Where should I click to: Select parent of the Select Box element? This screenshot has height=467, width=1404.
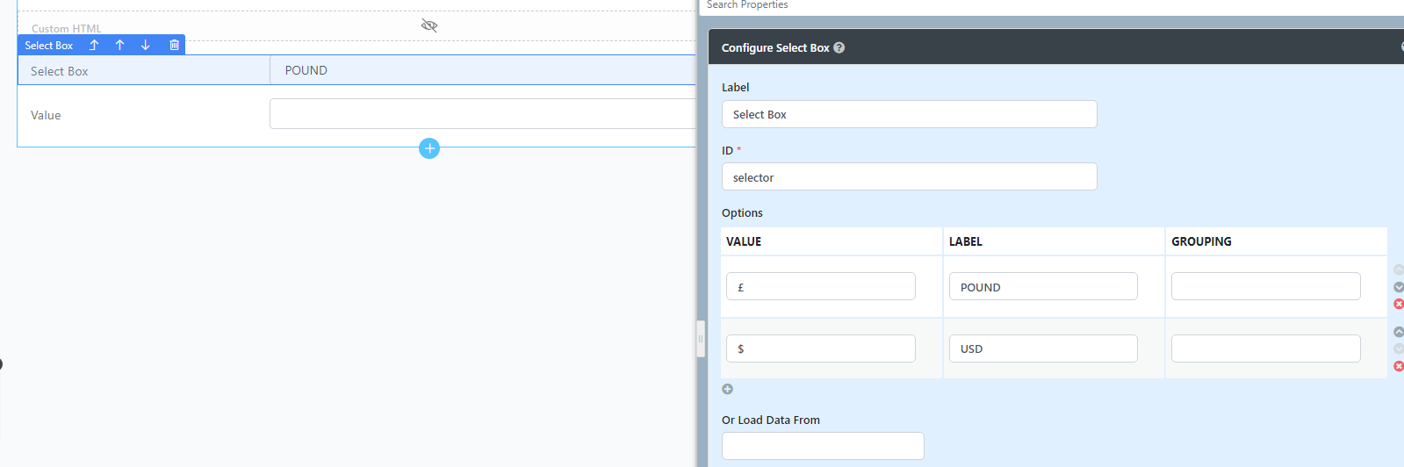pos(94,45)
